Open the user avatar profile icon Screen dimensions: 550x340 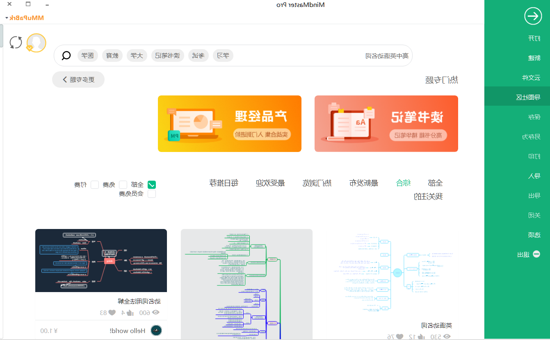36,43
